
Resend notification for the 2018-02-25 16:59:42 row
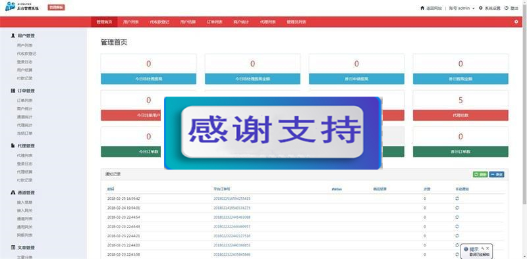coord(457,199)
